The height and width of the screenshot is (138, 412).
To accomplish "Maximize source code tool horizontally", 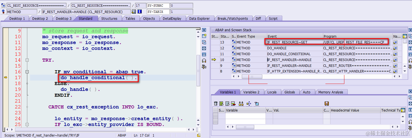I will [x=204, y=54].
